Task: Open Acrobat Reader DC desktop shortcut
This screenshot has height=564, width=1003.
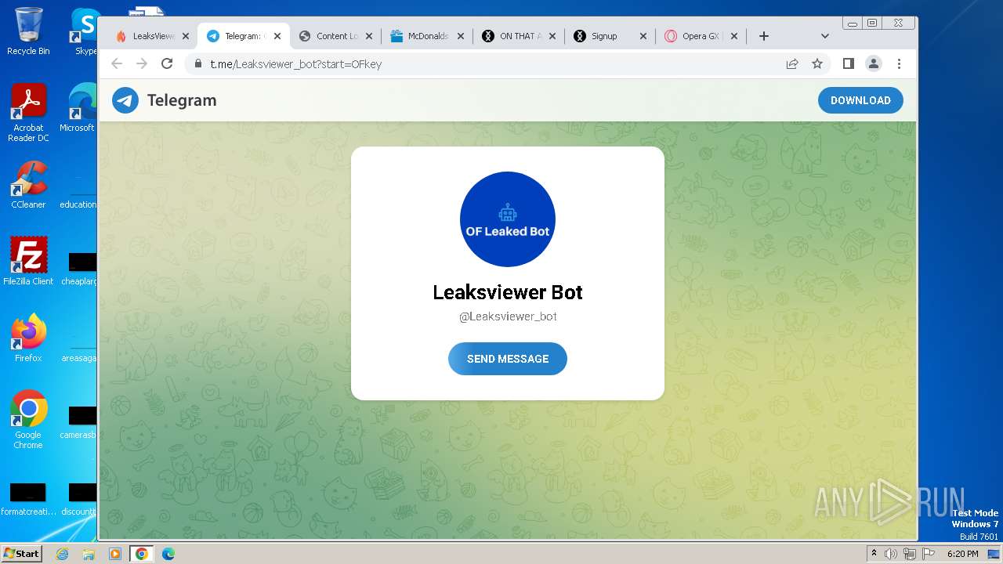Action: pos(28,113)
